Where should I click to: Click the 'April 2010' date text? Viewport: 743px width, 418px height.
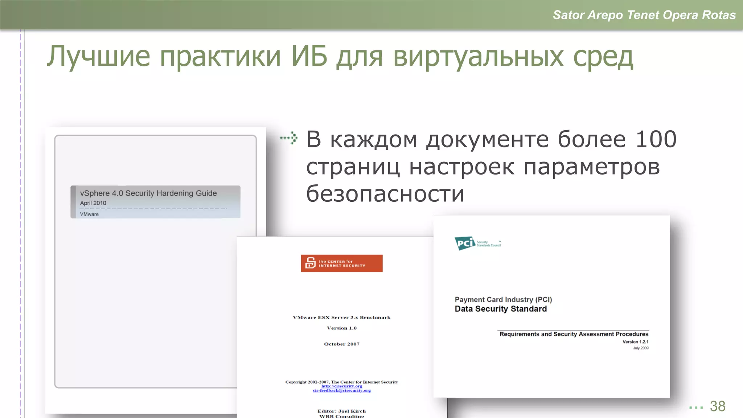click(x=93, y=203)
